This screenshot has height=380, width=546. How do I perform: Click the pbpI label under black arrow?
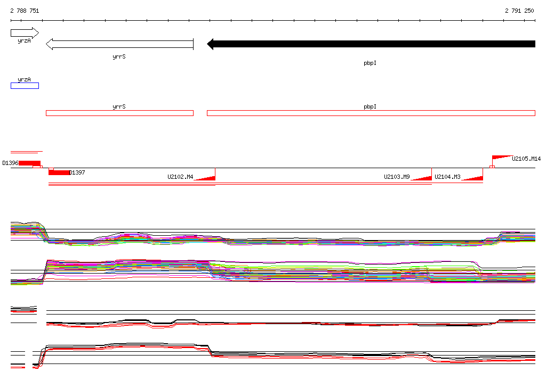370,63
